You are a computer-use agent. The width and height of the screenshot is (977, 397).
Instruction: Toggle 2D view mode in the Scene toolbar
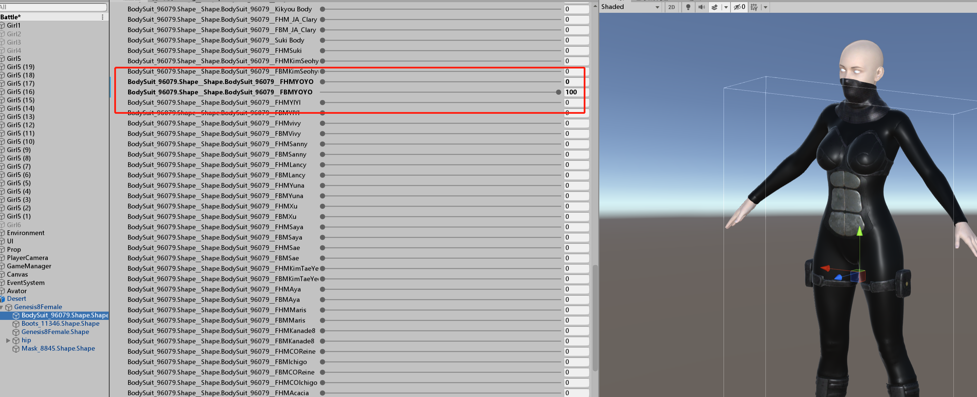(x=671, y=7)
